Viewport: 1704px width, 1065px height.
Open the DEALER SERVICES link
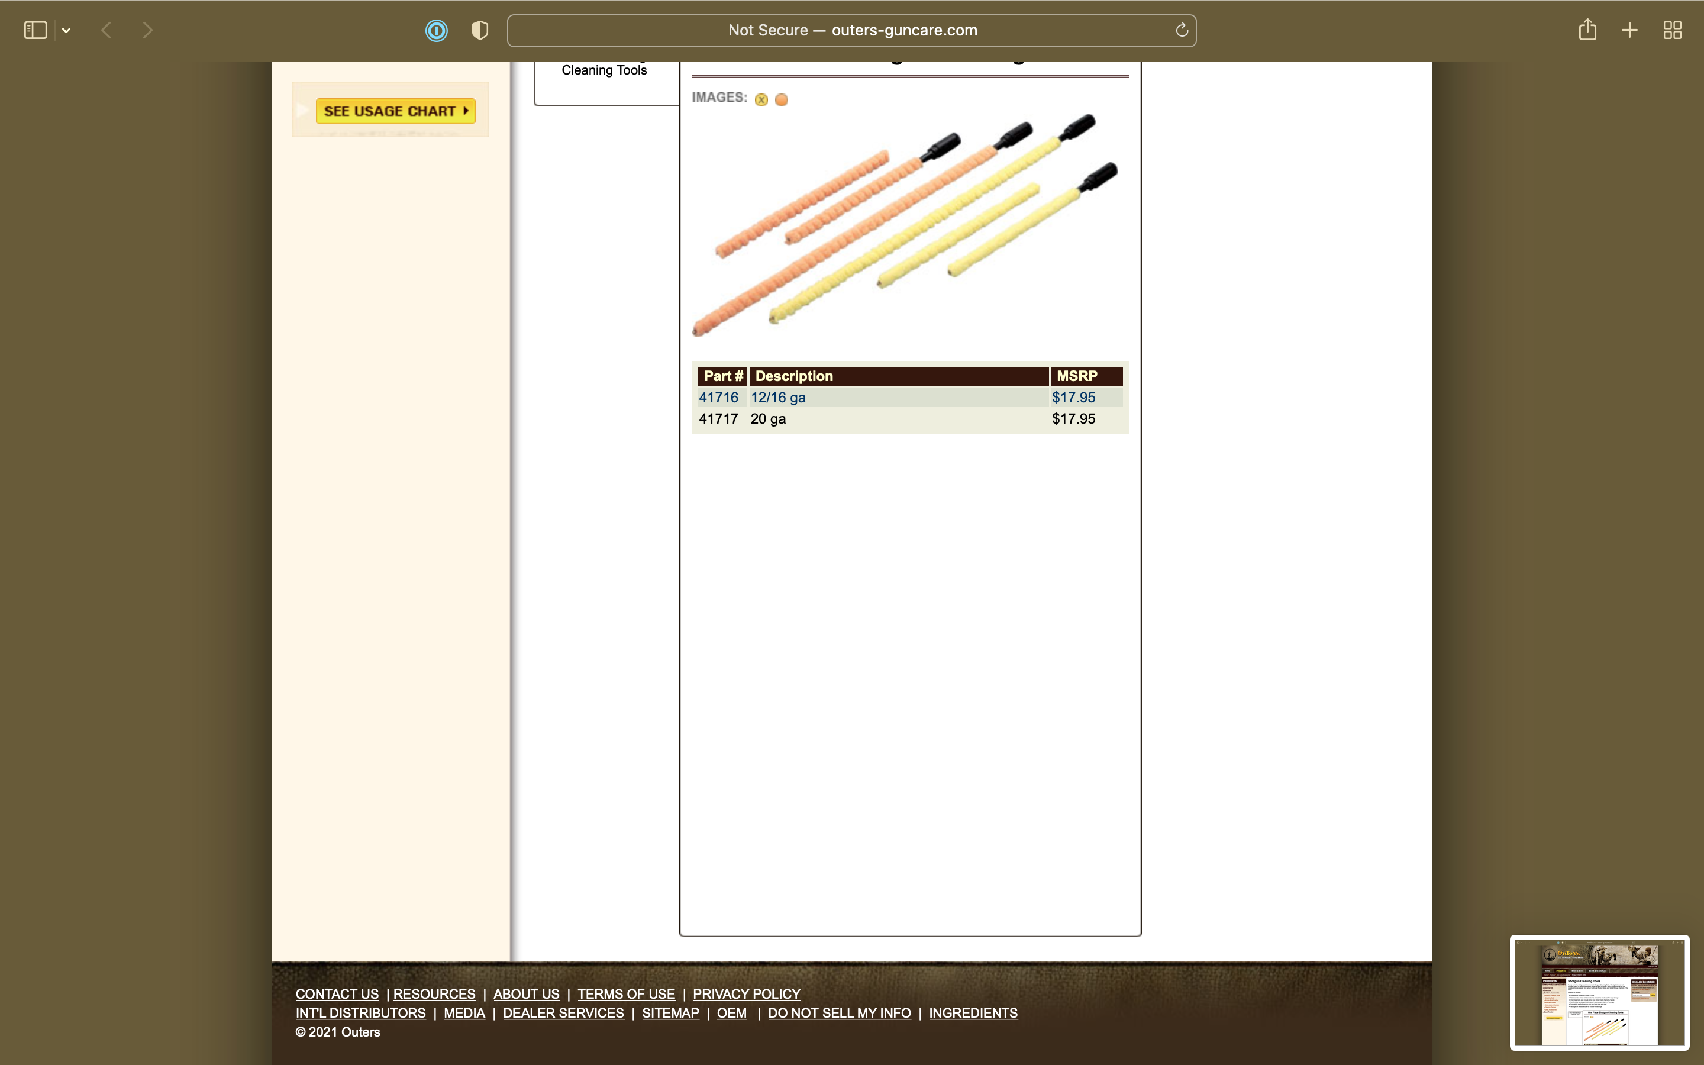click(x=563, y=1013)
